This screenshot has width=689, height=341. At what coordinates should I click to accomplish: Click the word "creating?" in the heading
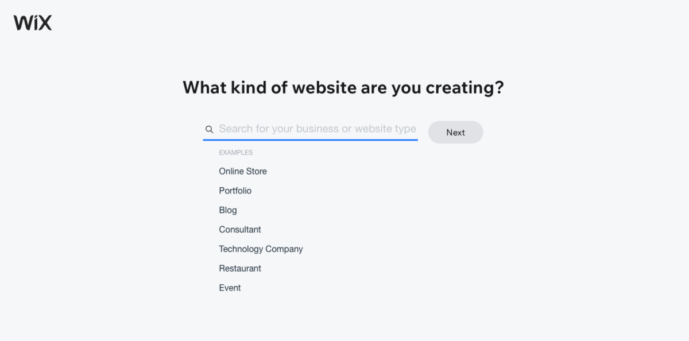(465, 88)
